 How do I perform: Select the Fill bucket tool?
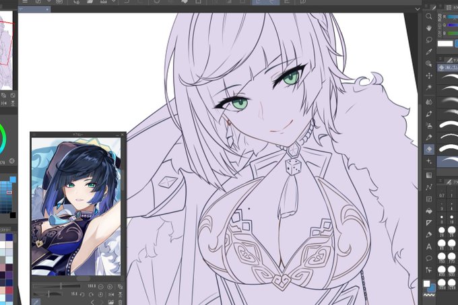tap(429, 211)
